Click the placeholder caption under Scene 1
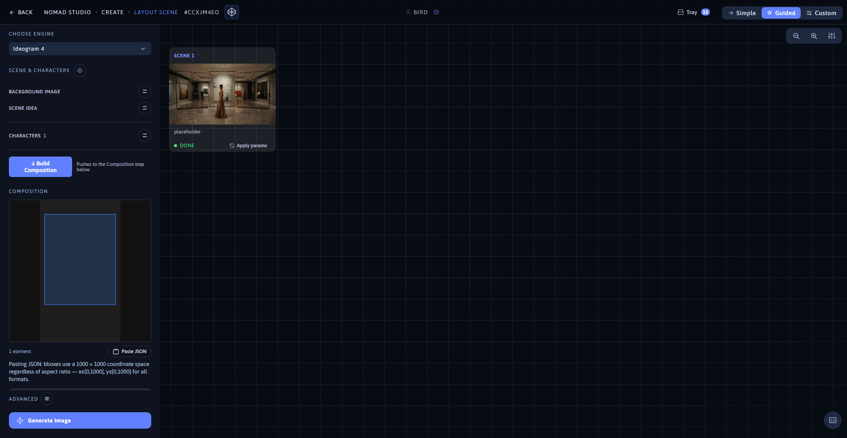Viewport: 847px width, 438px height. click(x=187, y=132)
